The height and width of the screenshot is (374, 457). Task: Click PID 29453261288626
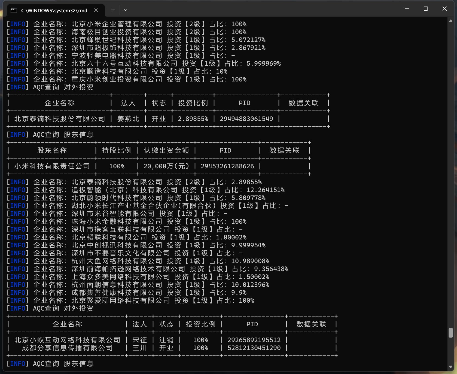[x=227, y=166]
